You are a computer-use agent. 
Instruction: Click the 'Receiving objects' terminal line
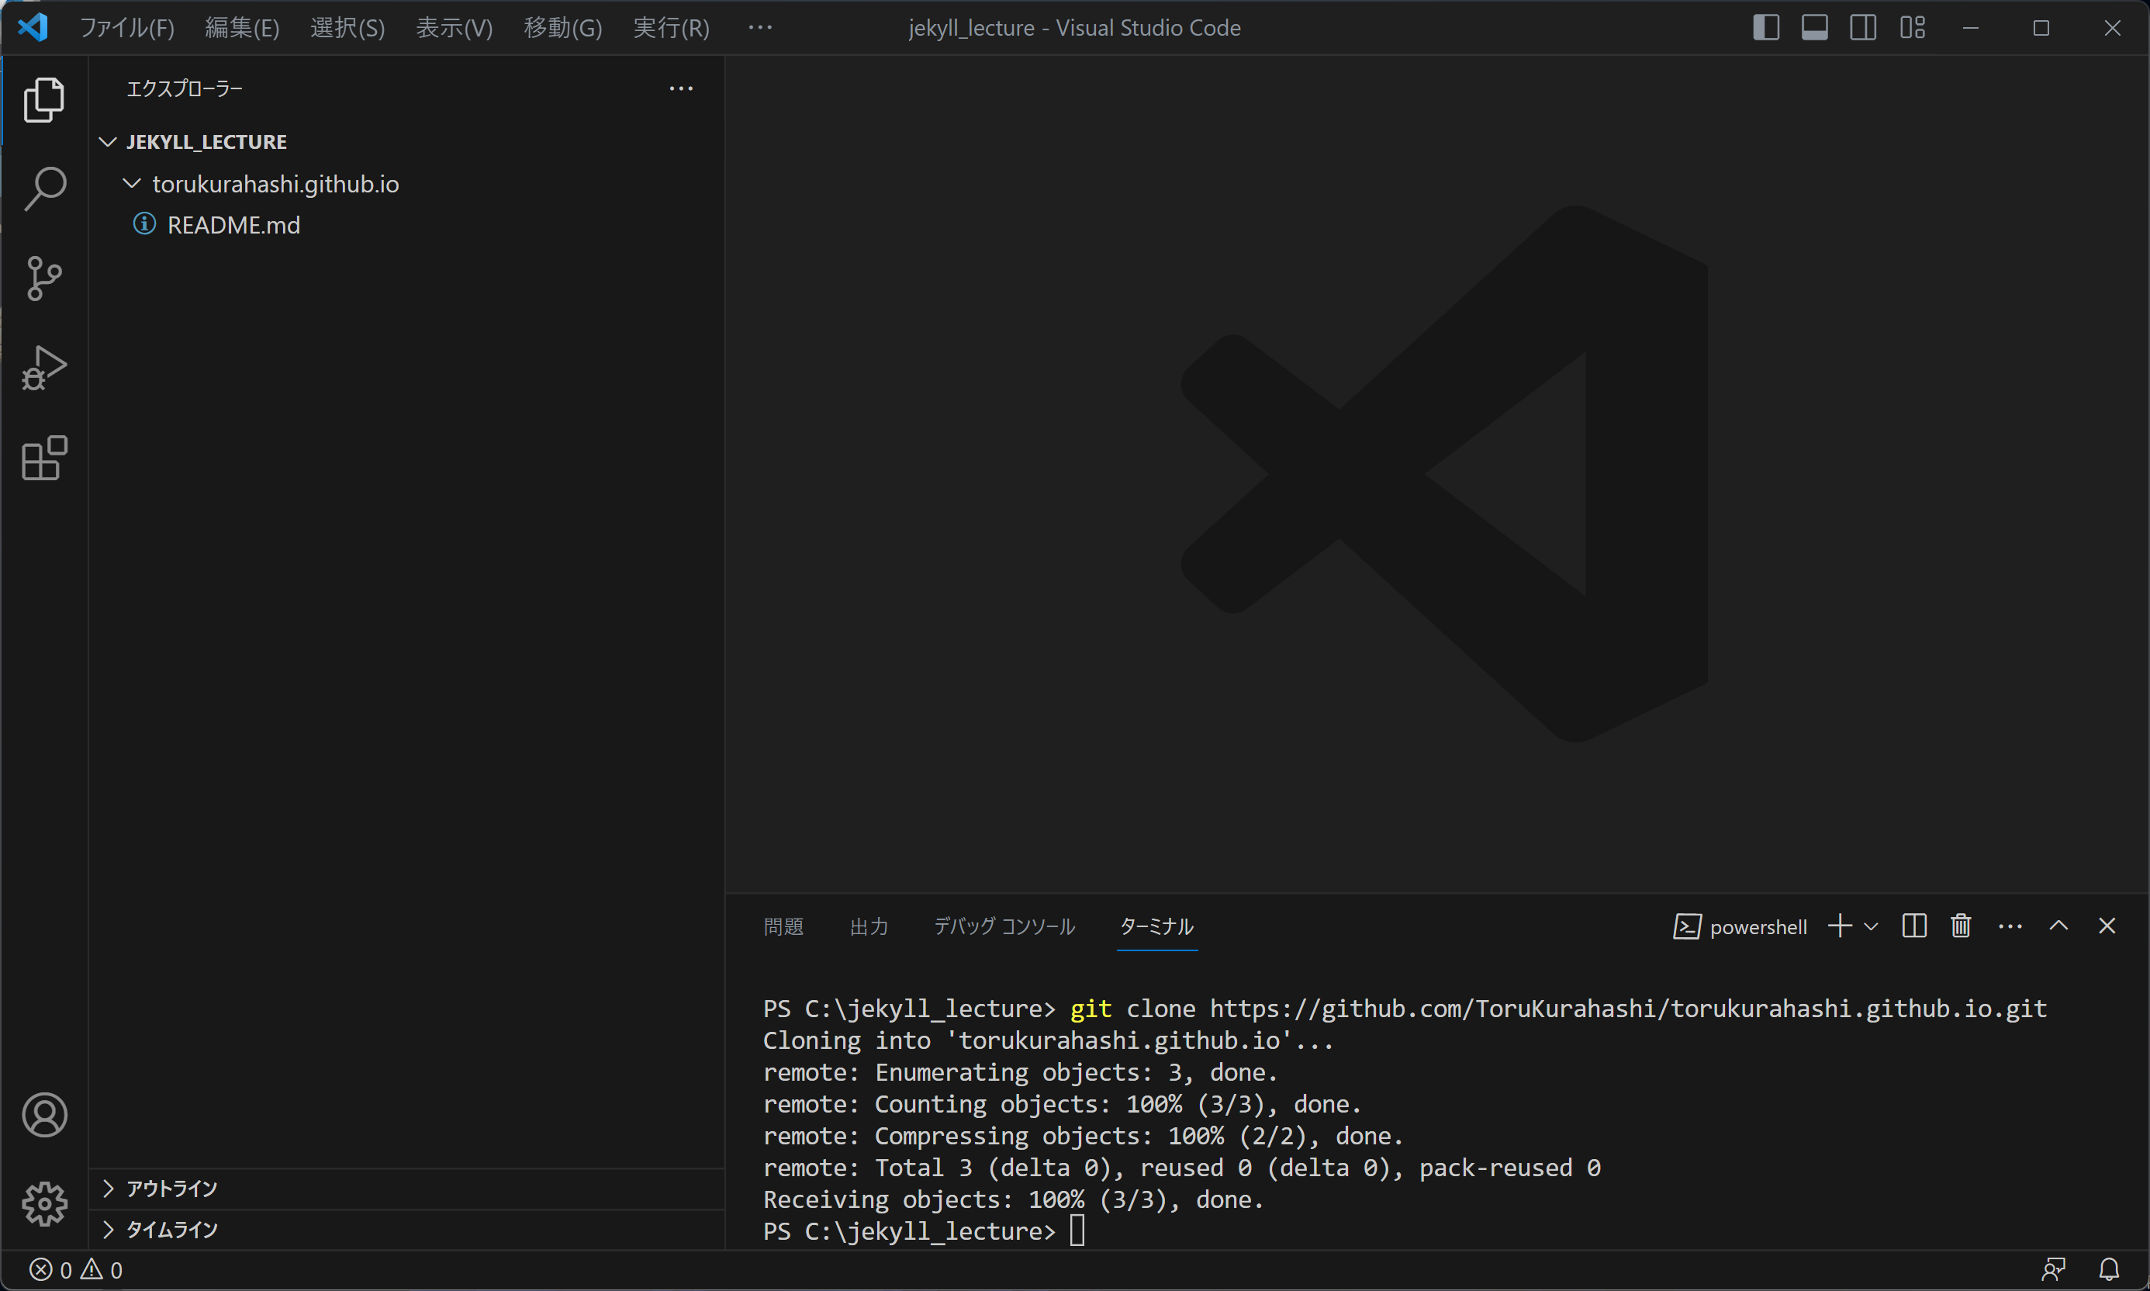(x=1013, y=1199)
